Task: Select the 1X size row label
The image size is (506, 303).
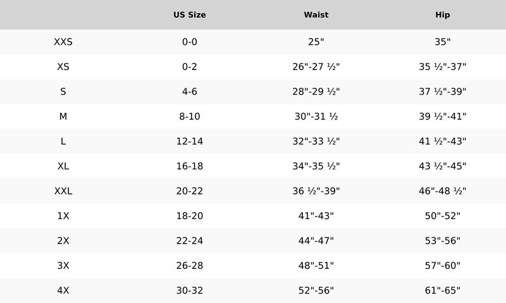Action: (x=63, y=216)
